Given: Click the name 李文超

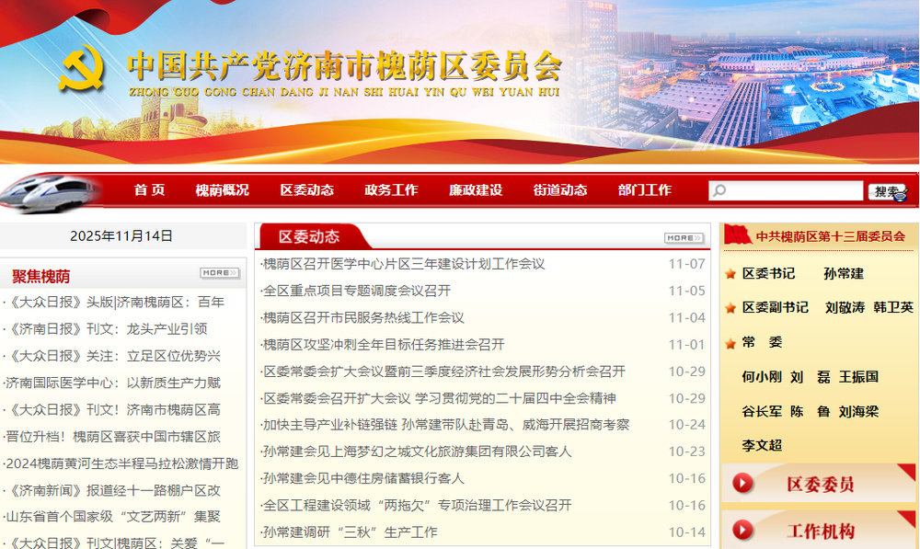Looking at the screenshot, I should click(762, 446).
